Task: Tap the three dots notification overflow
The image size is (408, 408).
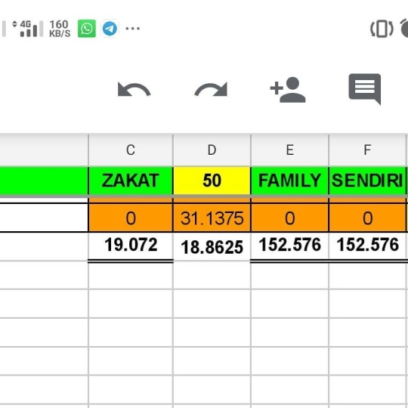Action: pos(133,29)
